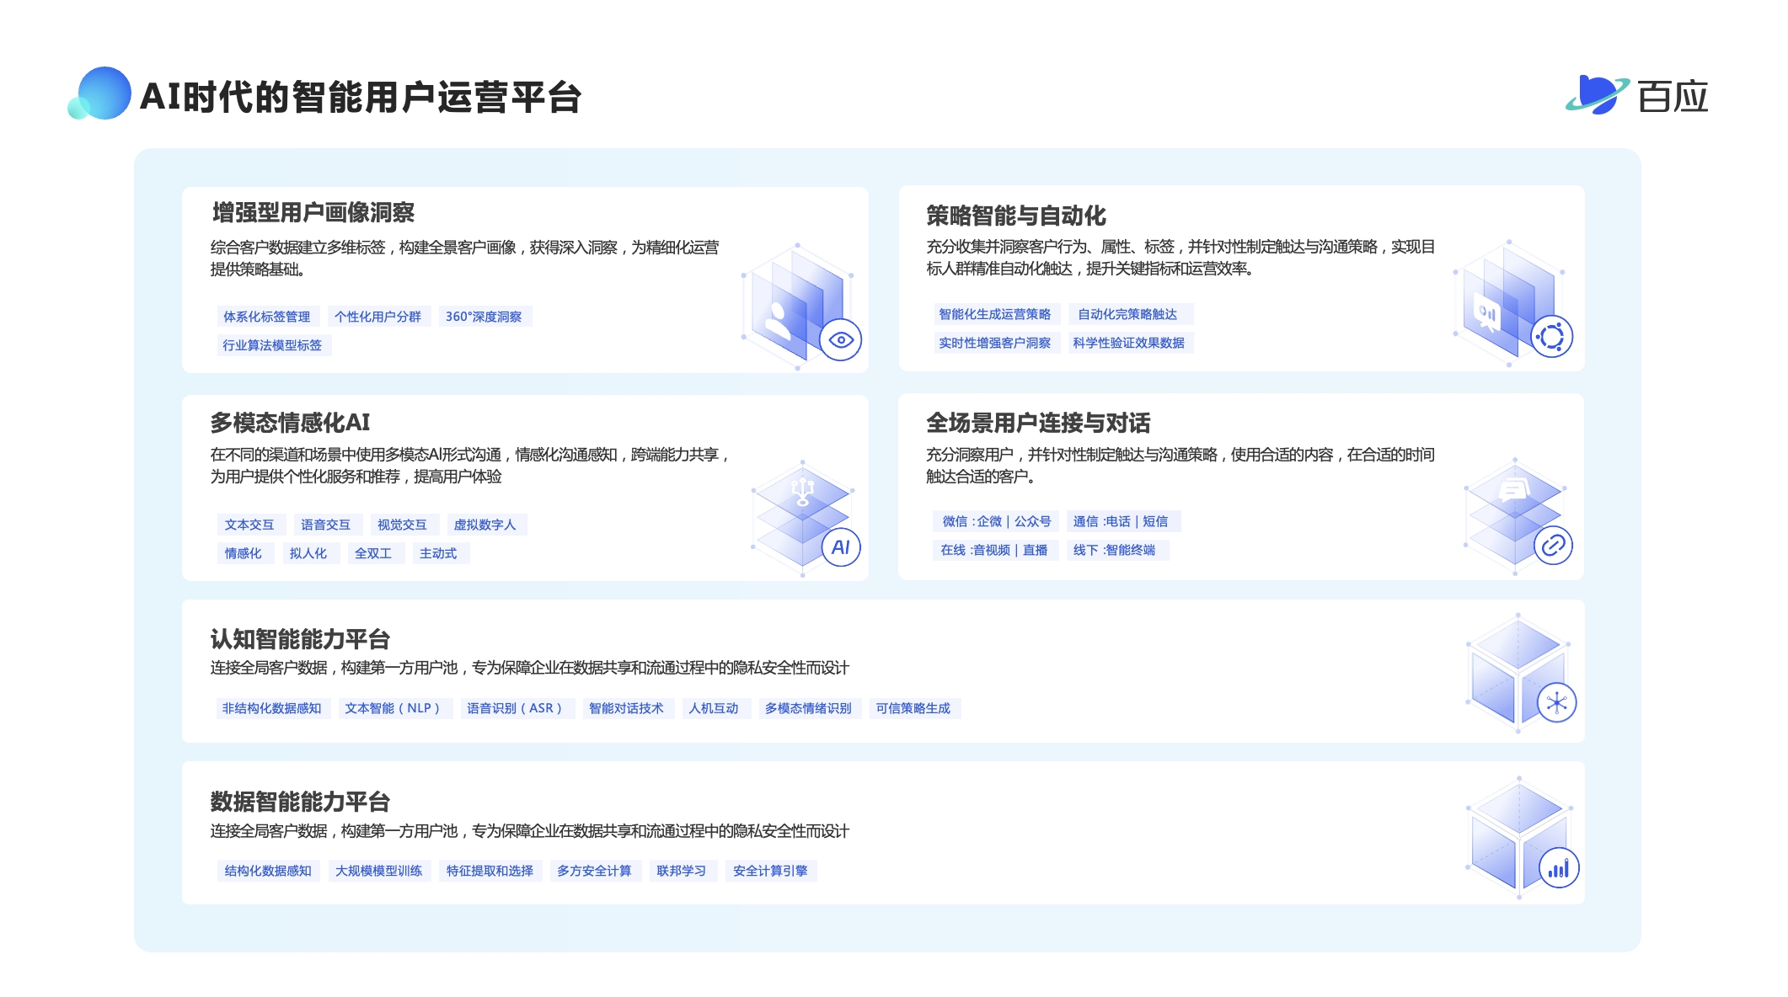Click the 特征提取和选择 tag

(490, 871)
